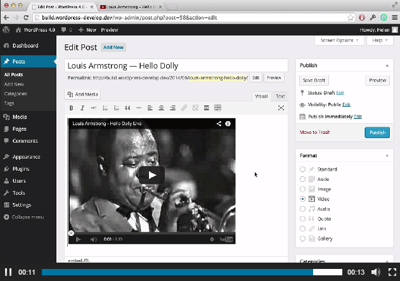Open Dashboard in sidebar

tap(28, 46)
